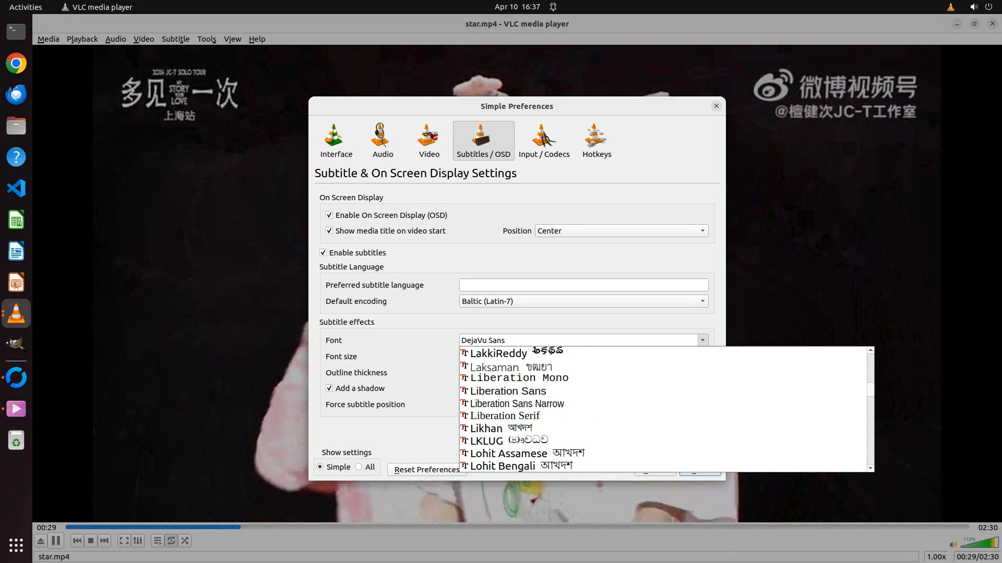Click inside the Preferred subtitle language field
This screenshot has height=563, width=1002.
pos(583,285)
